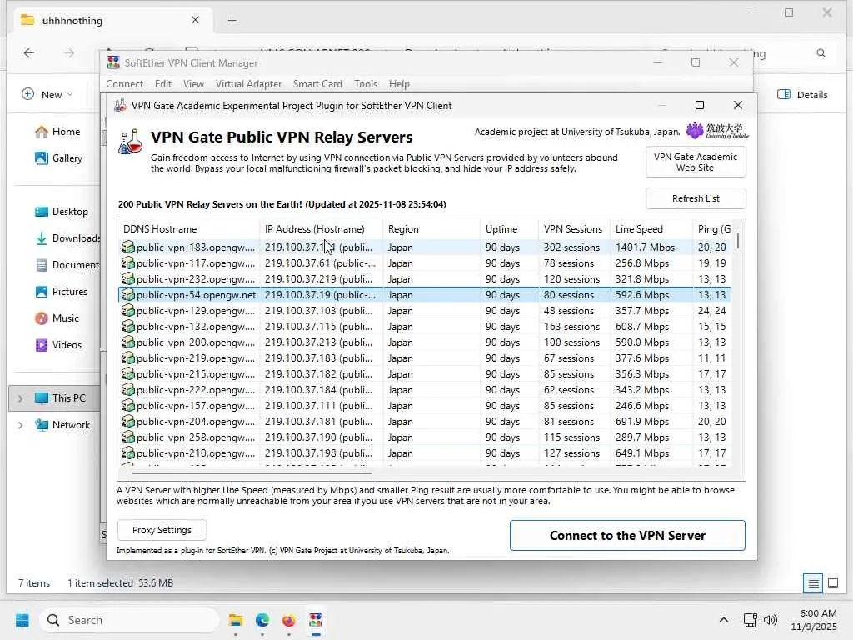Open the Windows Start menu
853x640 pixels.
(22, 620)
